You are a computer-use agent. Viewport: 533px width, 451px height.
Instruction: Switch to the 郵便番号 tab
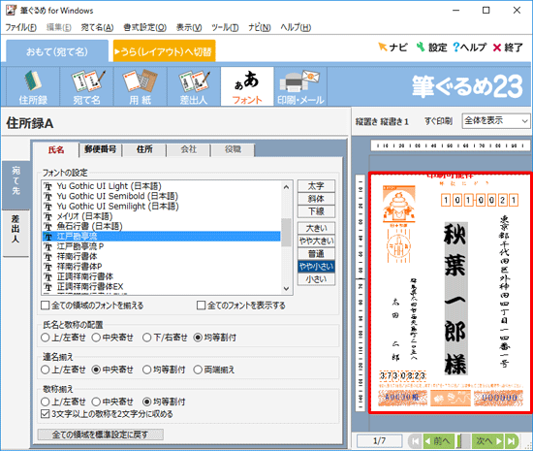[x=100, y=149]
